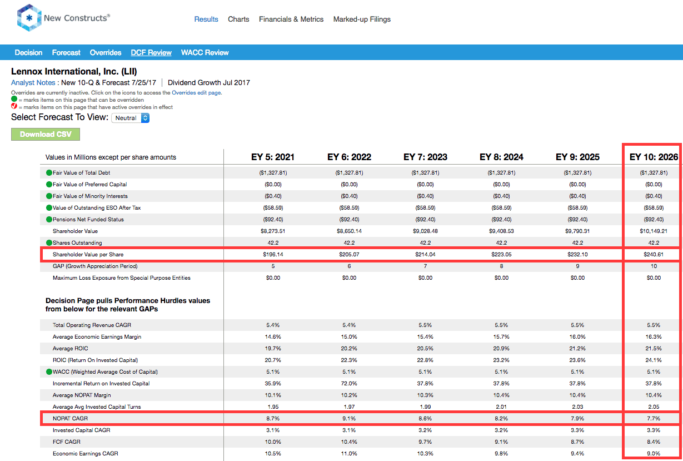Open Marked-up Filings

(362, 19)
